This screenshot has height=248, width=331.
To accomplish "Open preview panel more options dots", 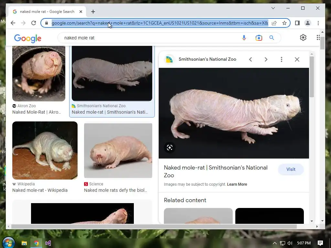I will coord(282,59).
